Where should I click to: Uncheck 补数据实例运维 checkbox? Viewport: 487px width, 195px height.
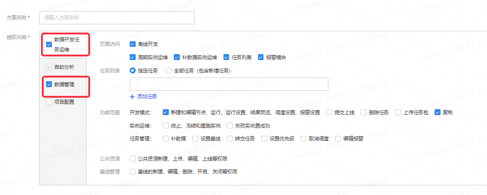[x=177, y=57]
